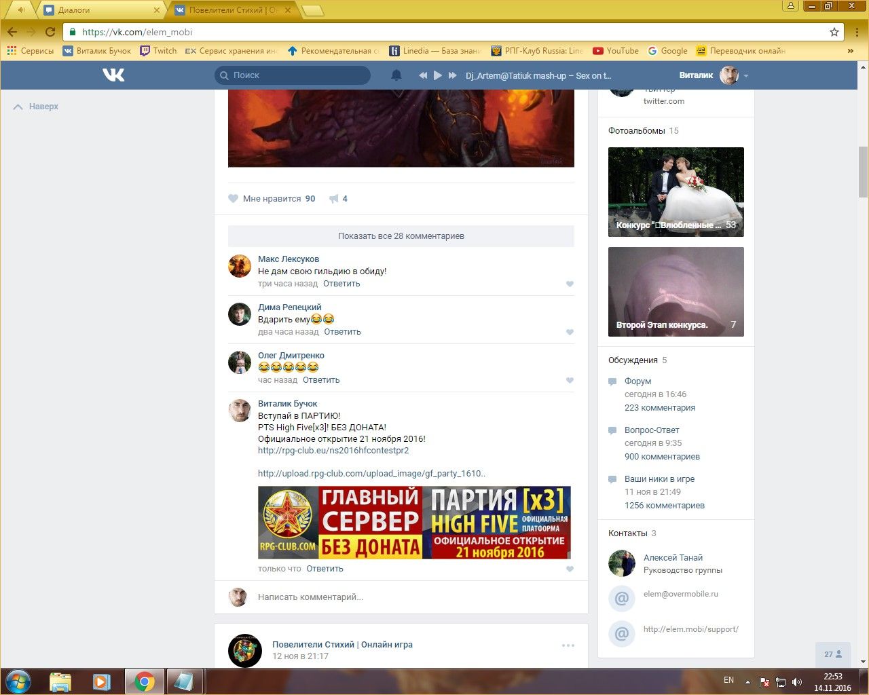Like Олег Дмитренко's comment

(x=570, y=381)
